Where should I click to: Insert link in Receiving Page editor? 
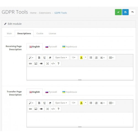coord(30,63)
